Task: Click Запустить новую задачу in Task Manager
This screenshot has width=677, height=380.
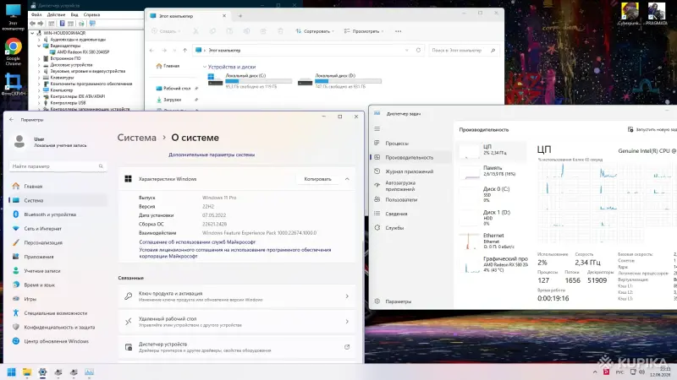Action: point(652,129)
